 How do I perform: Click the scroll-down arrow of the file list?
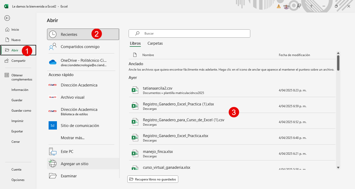(338, 168)
